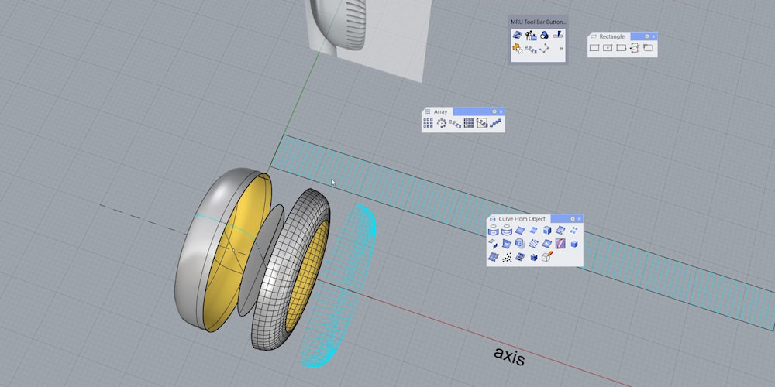Close the Rectangle floating toolbar
Viewport: 775px width, 387px height.
[x=653, y=36]
